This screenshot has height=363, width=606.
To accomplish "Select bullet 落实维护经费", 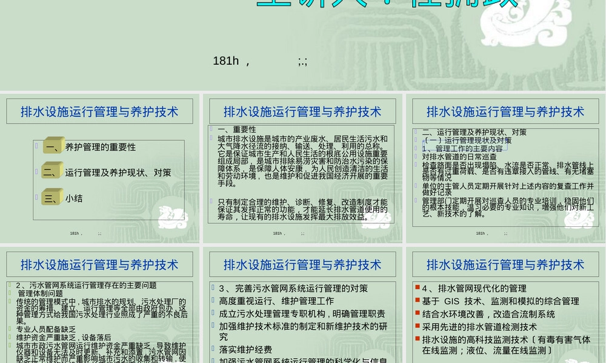I will (245, 350).
